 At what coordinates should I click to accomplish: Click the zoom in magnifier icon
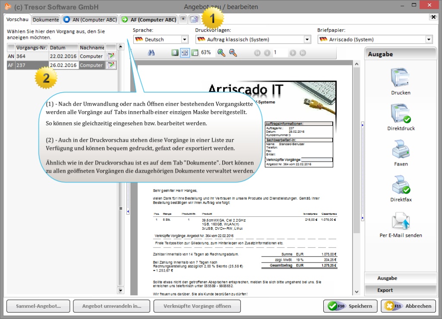(221, 53)
